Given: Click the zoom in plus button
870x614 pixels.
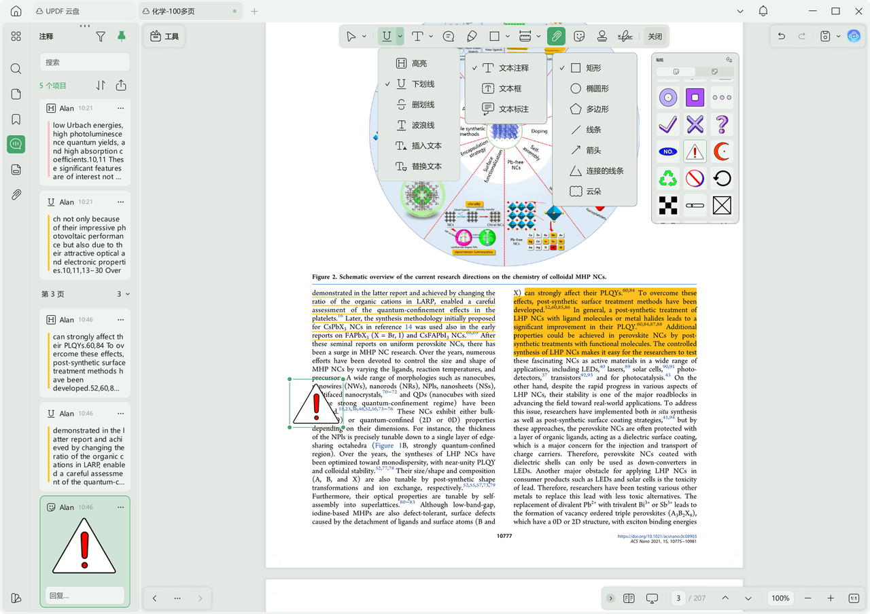Looking at the screenshot, I should click(831, 598).
